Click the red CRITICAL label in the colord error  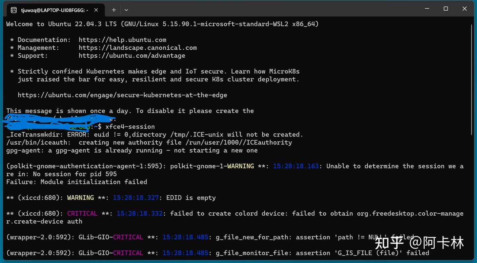coord(82,213)
